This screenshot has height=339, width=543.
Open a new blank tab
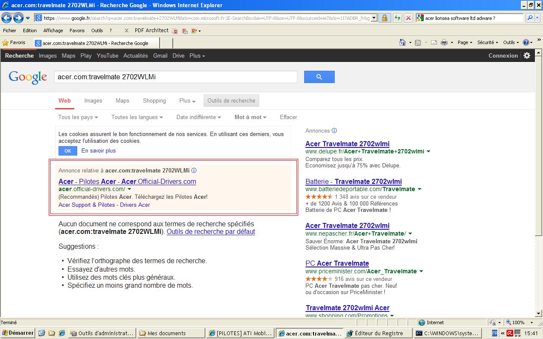tap(167, 43)
